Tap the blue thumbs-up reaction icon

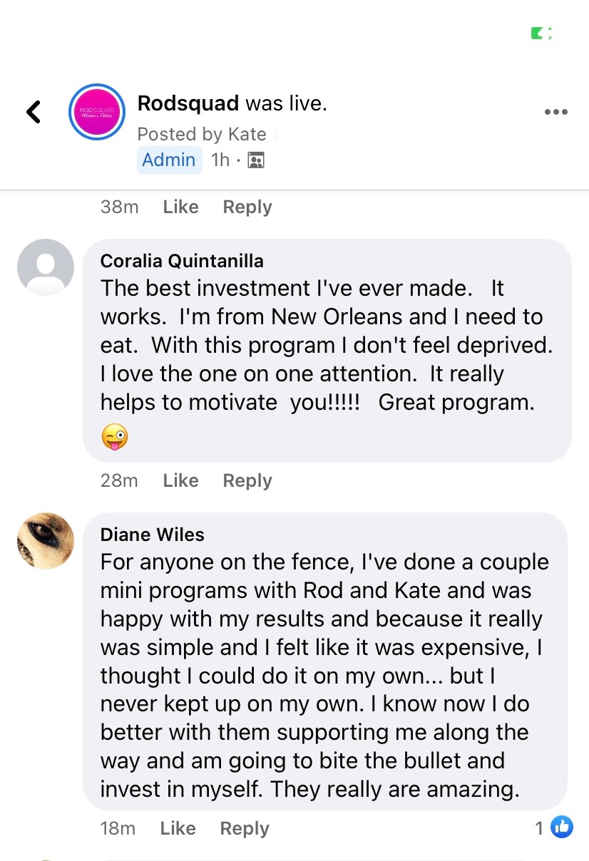coord(562,827)
